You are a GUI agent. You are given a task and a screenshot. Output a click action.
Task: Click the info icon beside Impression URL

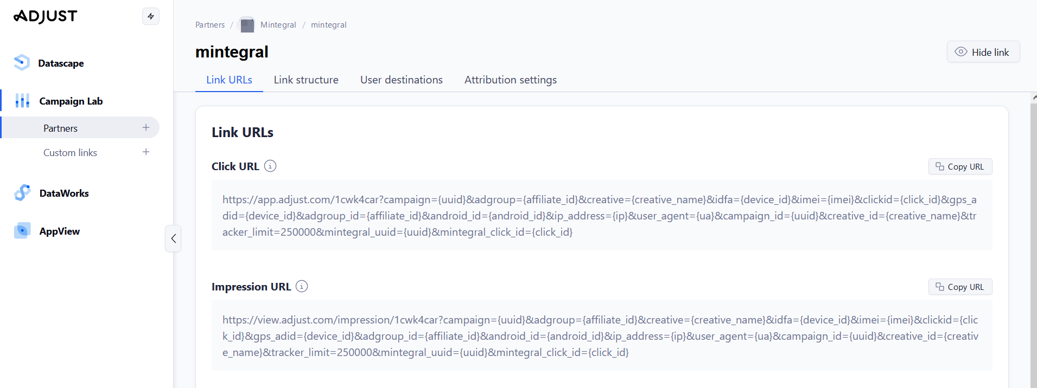point(302,287)
